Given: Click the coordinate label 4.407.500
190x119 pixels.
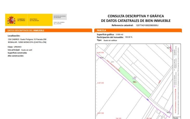Looking at the screenshot, I should coord(100,53).
